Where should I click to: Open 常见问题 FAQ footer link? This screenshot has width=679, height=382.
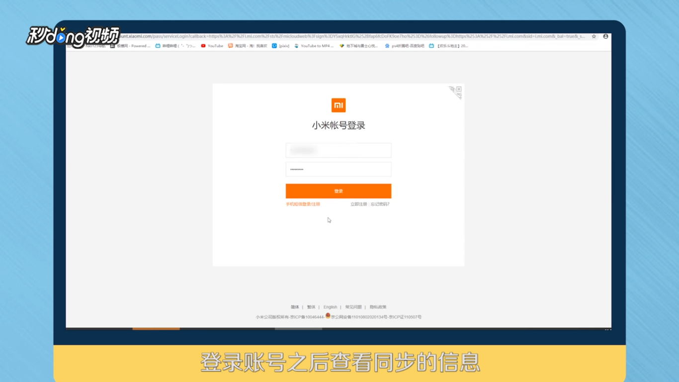(353, 307)
